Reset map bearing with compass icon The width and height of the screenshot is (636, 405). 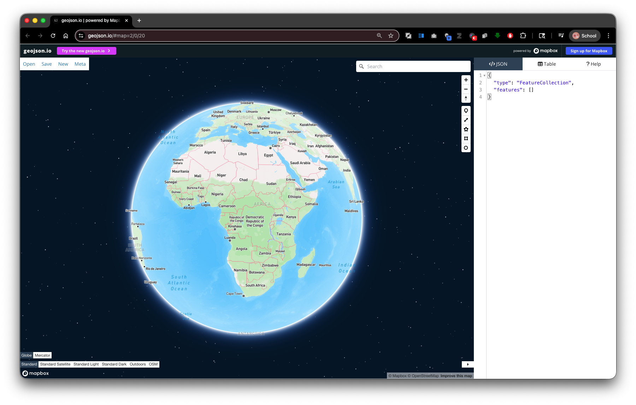[466, 98]
